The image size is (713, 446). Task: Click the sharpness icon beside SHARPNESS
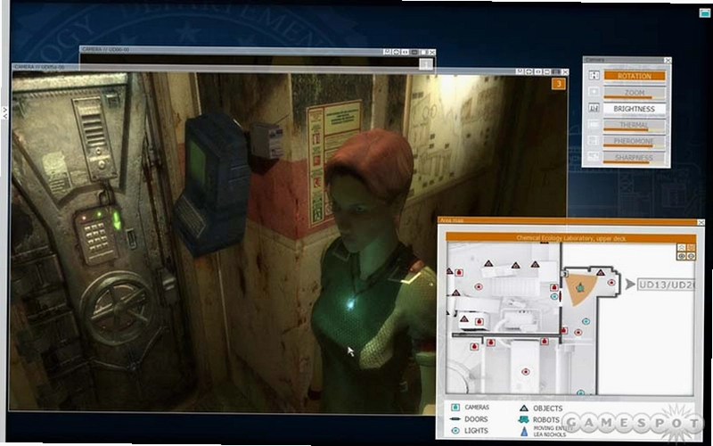[x=594, y=157]
